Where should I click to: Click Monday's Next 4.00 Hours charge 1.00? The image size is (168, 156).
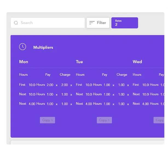pos(65,104)
